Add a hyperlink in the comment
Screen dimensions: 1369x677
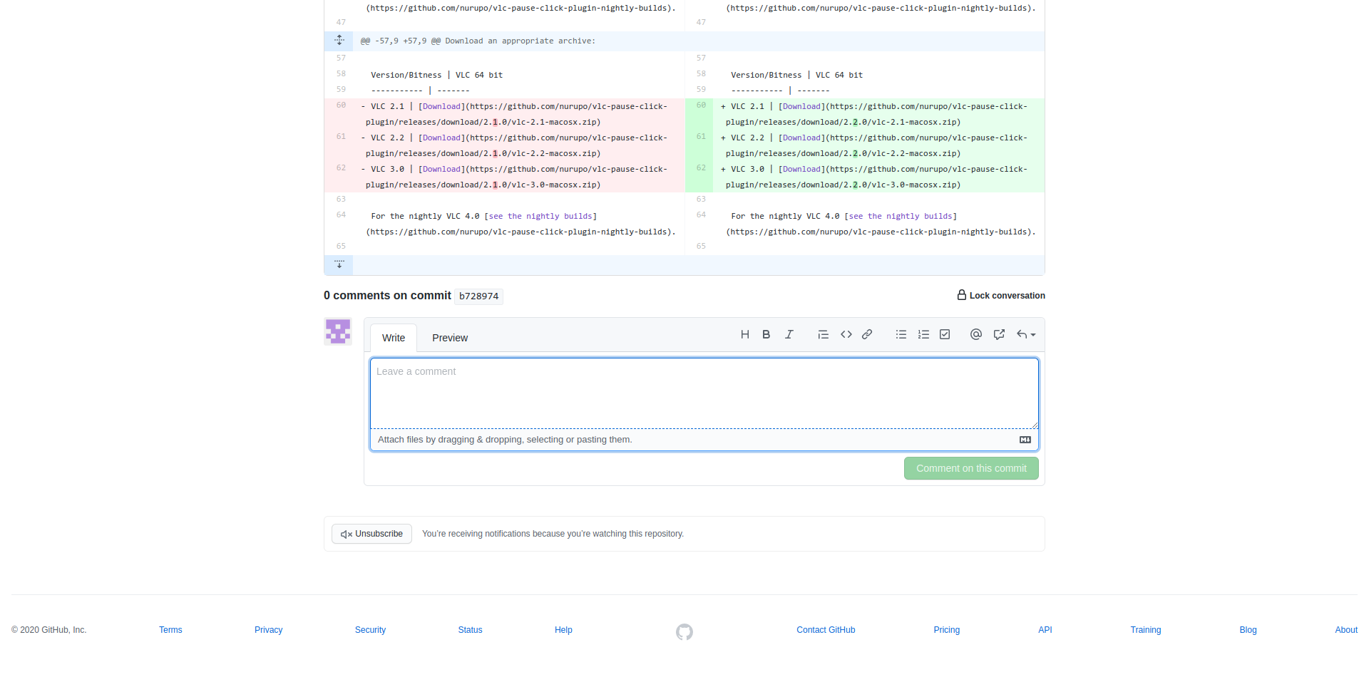[867, 334]
